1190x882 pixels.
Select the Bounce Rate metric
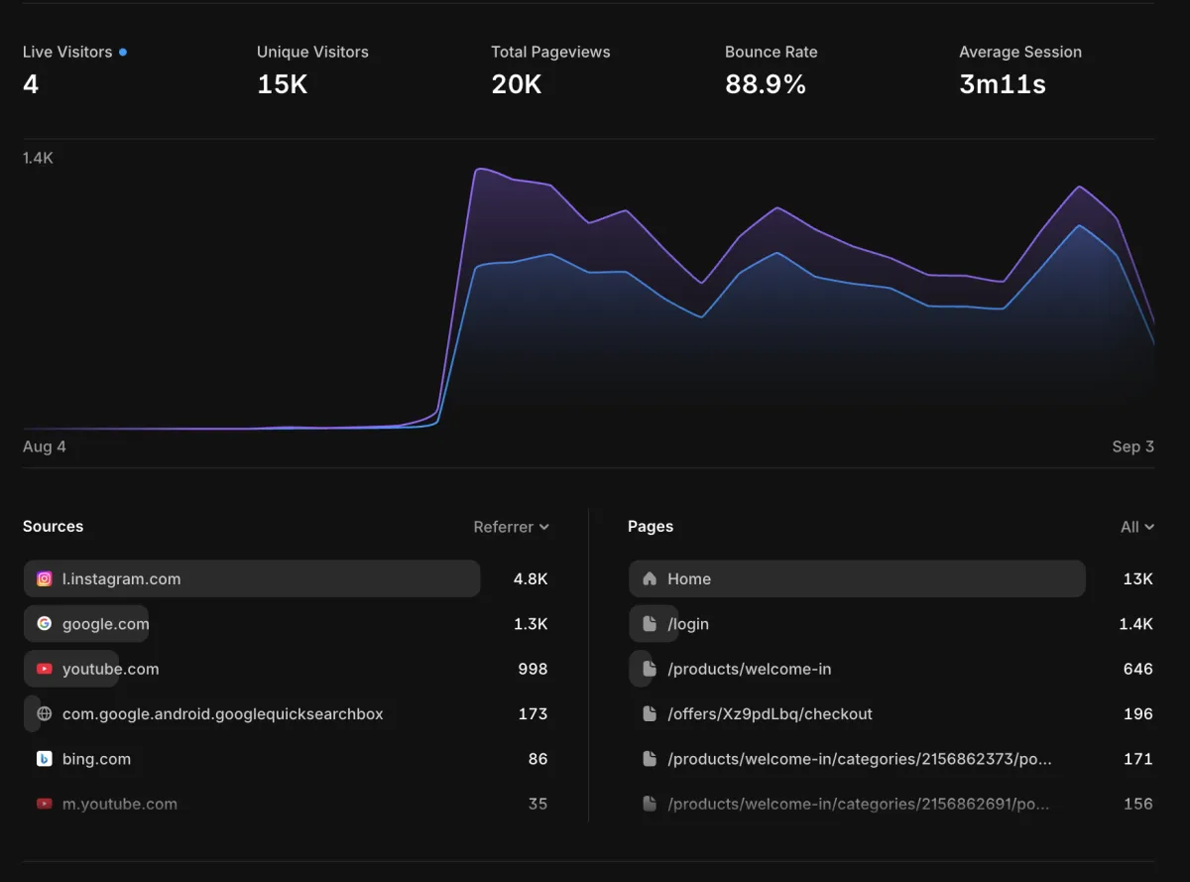(771, 69)
